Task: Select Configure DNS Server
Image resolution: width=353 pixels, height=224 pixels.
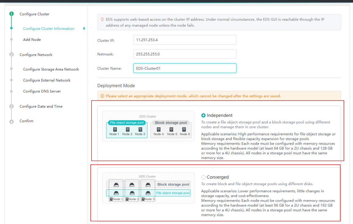Action: tap(42, 91)
